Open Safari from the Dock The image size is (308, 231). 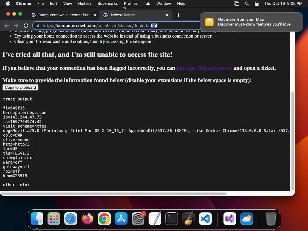(71, 219)
